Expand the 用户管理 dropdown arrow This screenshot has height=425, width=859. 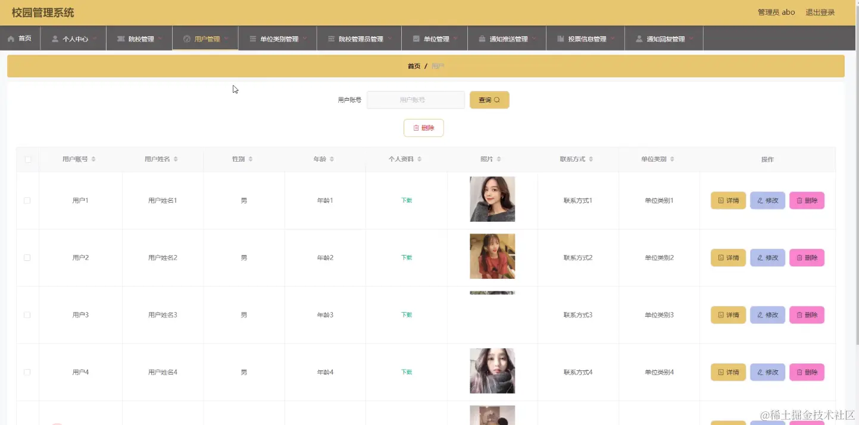coord(226,39)
